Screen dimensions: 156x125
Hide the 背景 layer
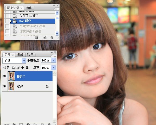[x=4, y=86]
